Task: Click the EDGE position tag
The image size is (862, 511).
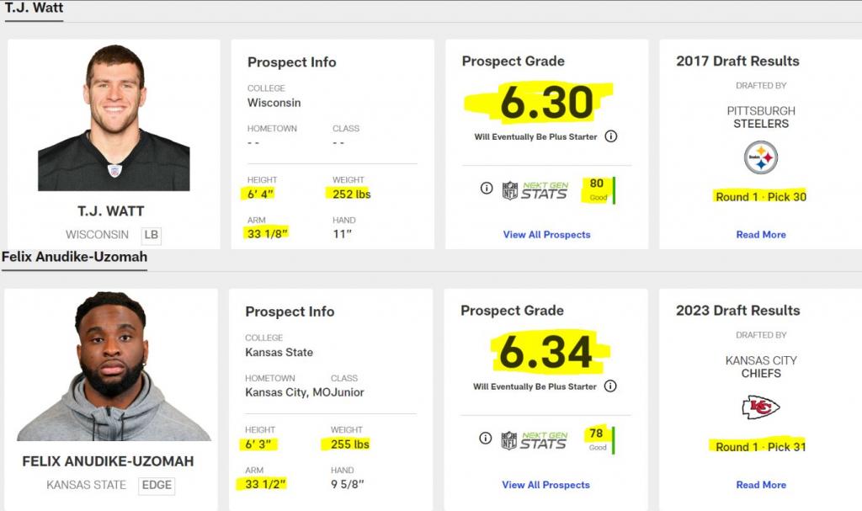Action: coord(157,485)
